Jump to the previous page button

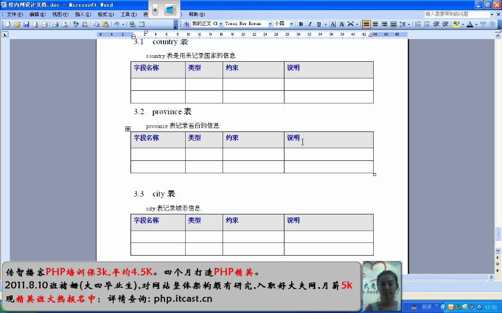(x=498, y=257)
